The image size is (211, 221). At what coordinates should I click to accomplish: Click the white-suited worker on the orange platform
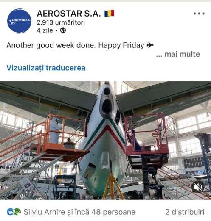click(55, 130)
